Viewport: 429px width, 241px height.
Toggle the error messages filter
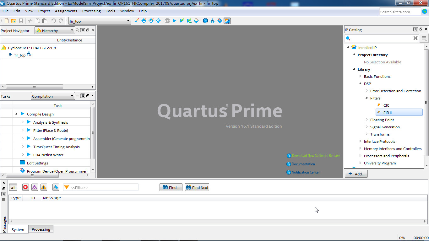pyautogui.click(x=26, y=187)
